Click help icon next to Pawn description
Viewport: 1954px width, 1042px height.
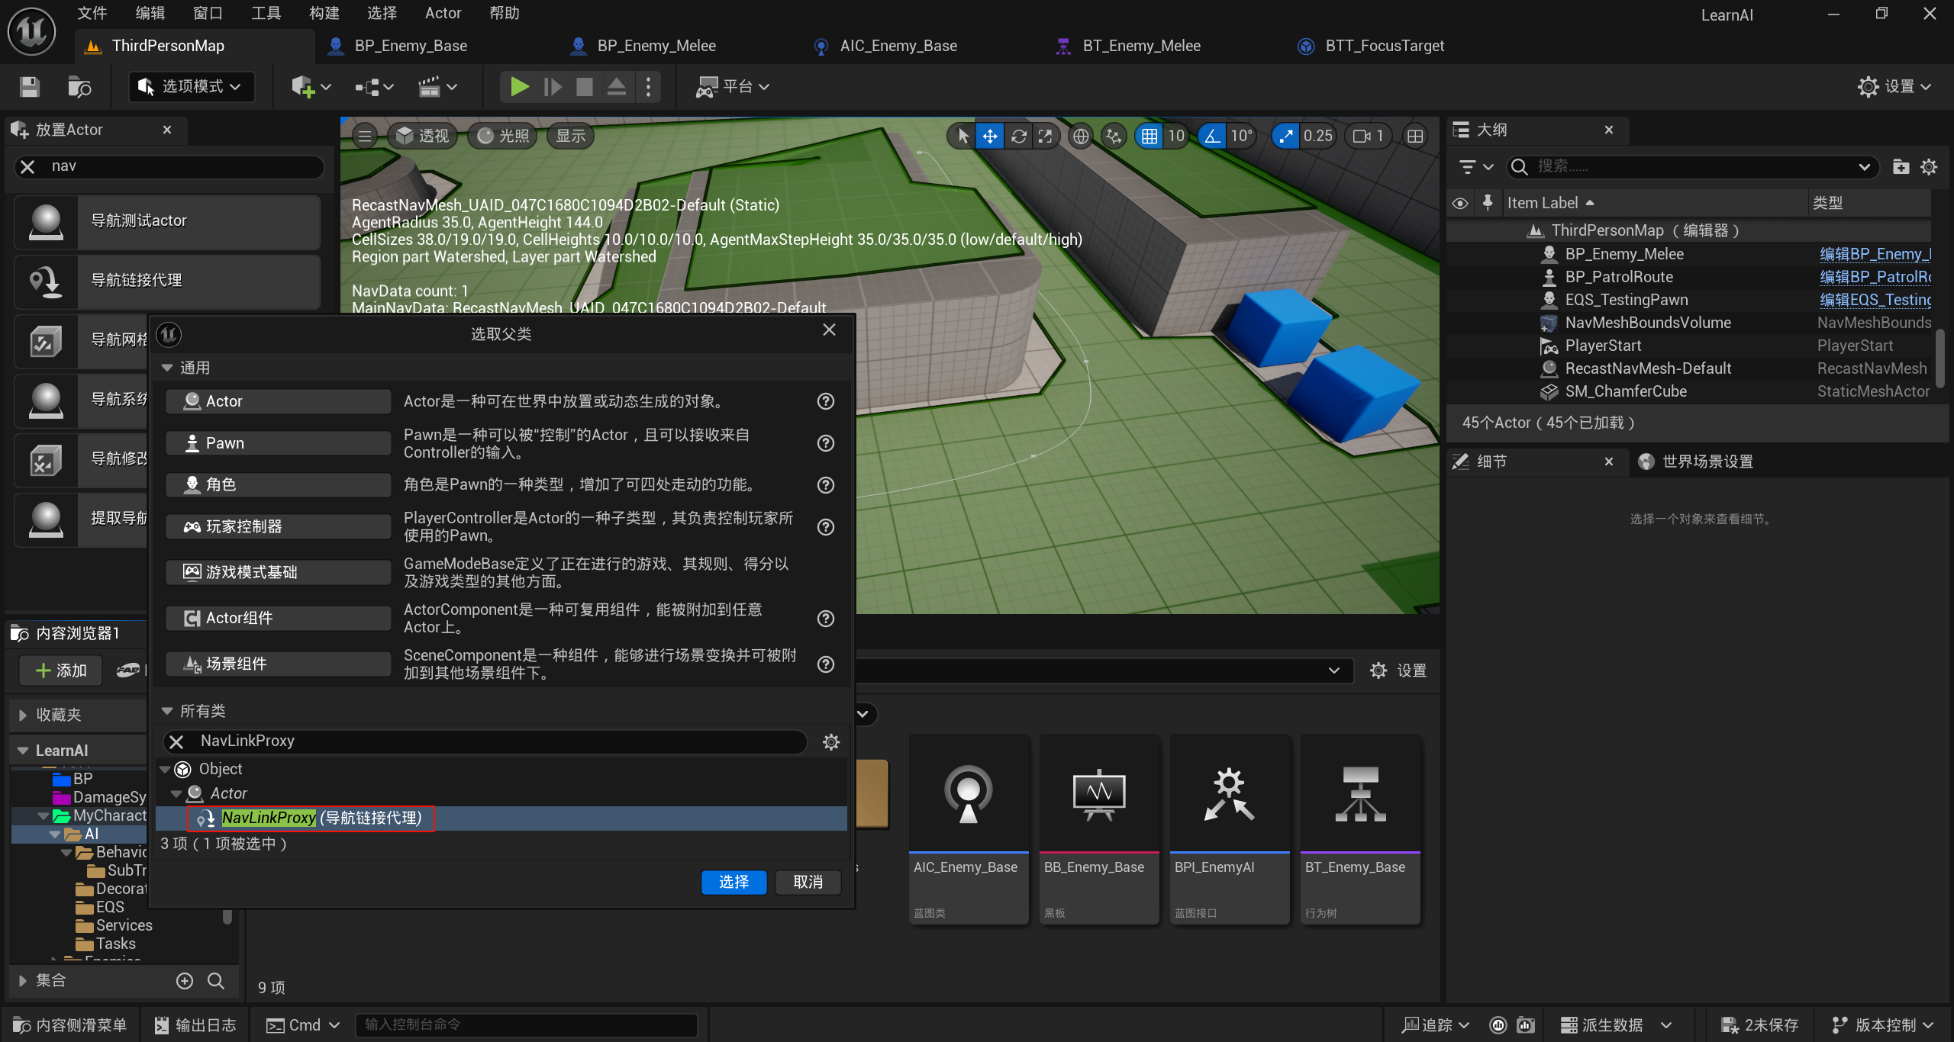tap(825, 443)
